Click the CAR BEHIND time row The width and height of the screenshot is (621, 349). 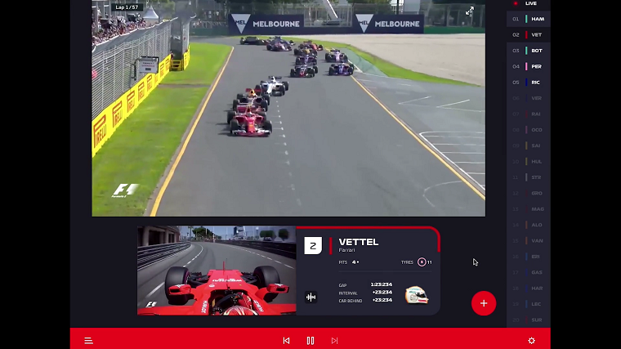pyautogui.click(x=365, y=301)
